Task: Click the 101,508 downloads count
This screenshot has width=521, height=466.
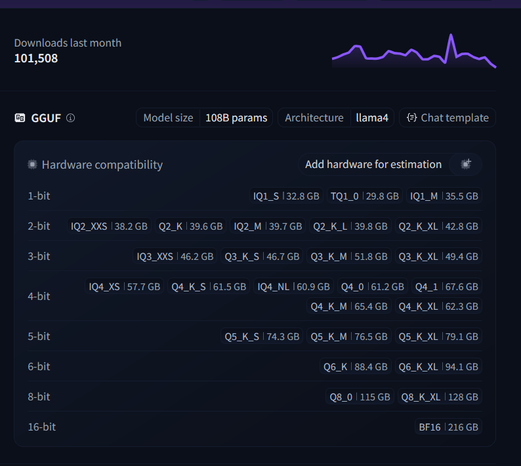Action: click(x=36, y=58)
